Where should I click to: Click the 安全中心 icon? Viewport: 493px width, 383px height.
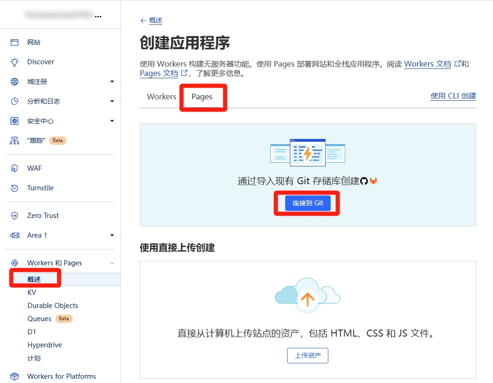[x=15, y=121]
